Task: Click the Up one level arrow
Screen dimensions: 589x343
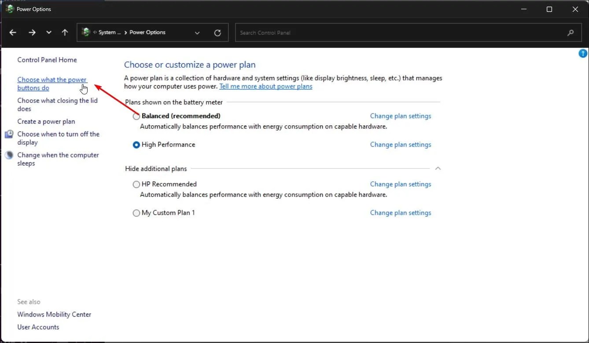Action: click(65, 32)
